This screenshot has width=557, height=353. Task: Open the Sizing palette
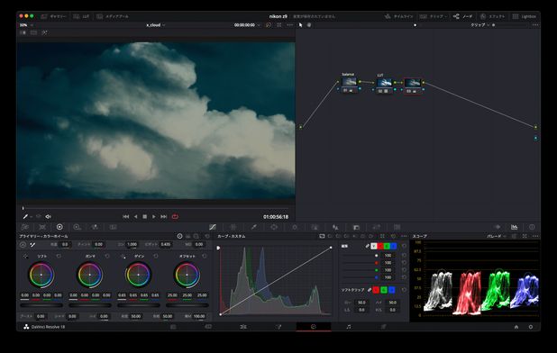point(377,227)
